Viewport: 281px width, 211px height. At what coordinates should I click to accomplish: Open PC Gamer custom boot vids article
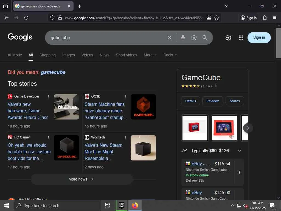(29, 152)
